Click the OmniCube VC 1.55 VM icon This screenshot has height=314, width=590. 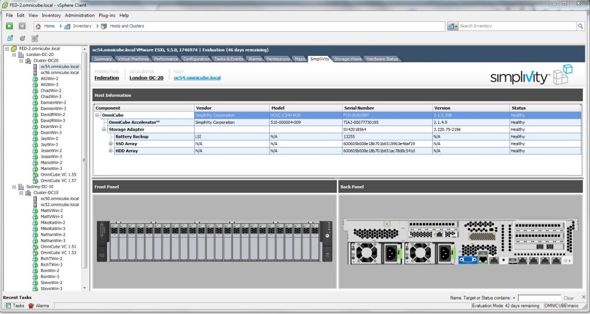[35, 175]
